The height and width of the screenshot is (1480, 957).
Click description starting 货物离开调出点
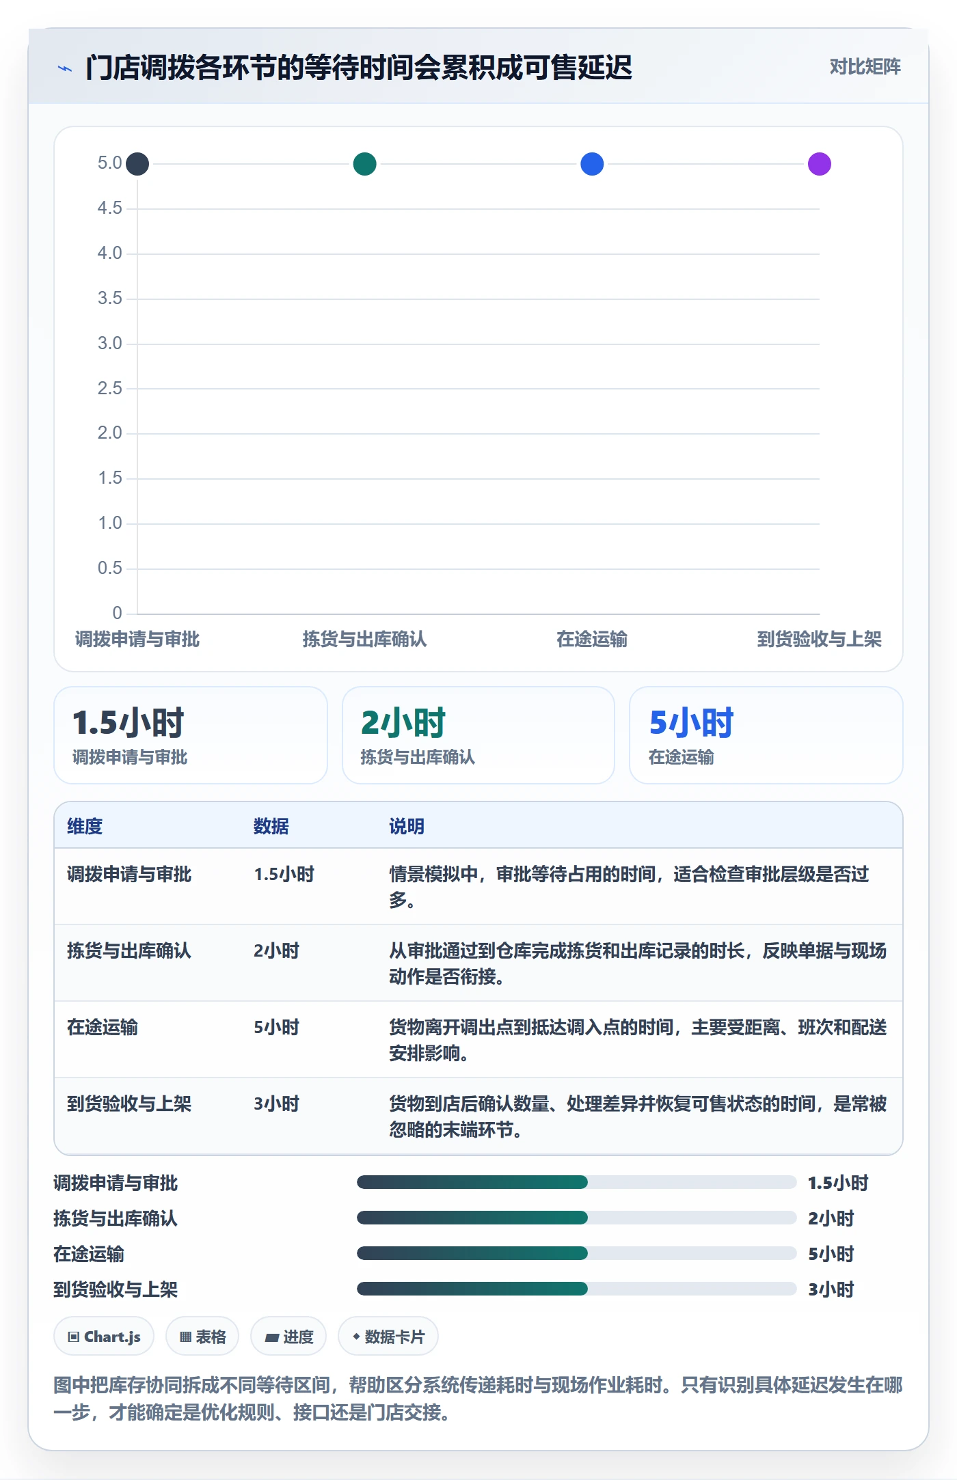pyautogui.click(x=638, y=1040)
